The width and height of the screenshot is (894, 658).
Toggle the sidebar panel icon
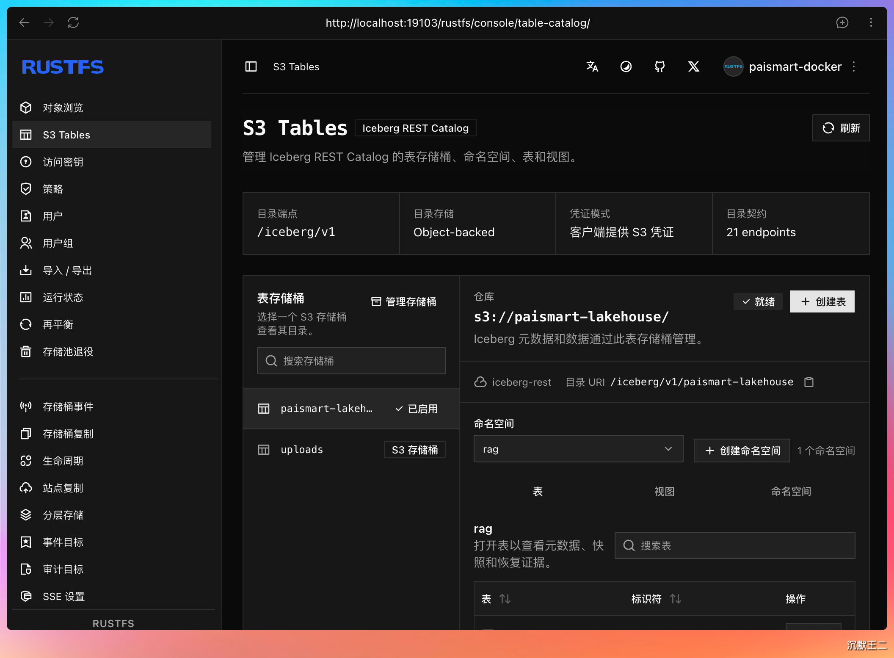pyautogui.click(x=251, y=66)
